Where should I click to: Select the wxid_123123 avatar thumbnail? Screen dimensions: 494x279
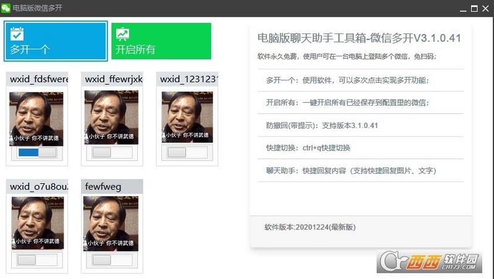click(187, 117)
